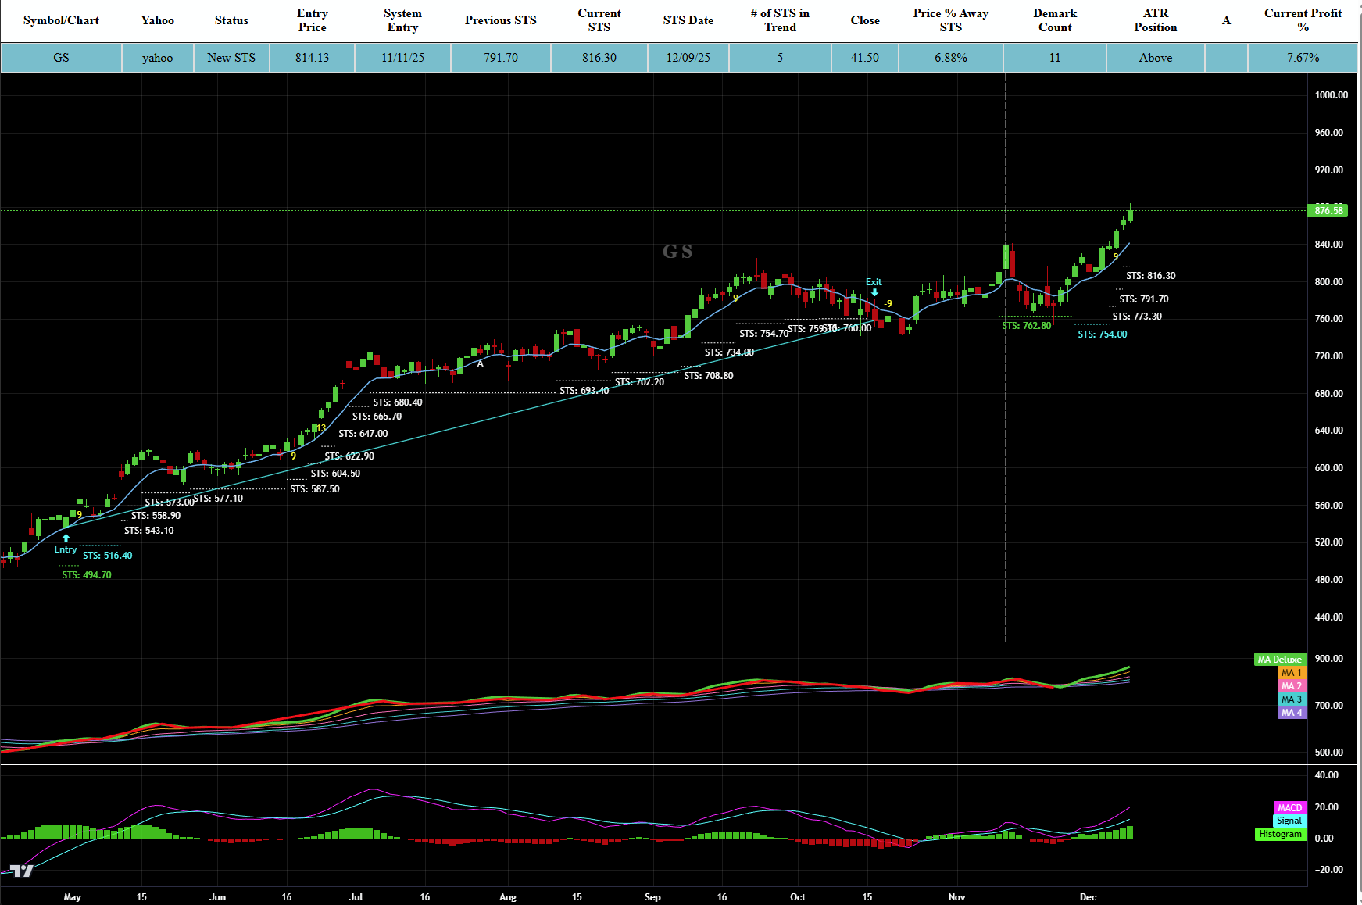Open the yahoo link for GS
Viewport: 1362px width, 905px height.
tap(157, 58)
